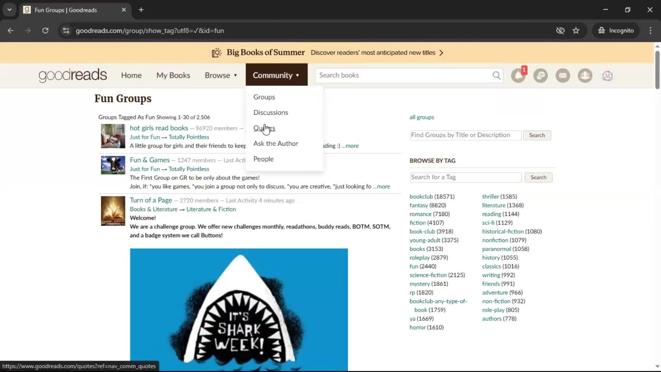Click the address bar URL
661x372 pixels.
[150, 31]
